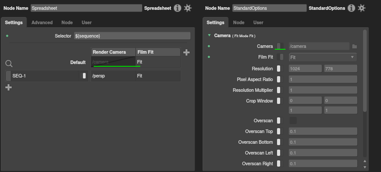
Task: Click the scroll down arrow in StandardOptions
Action: pos(364,167)
